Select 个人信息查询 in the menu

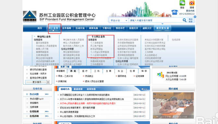tap(96, 43)
